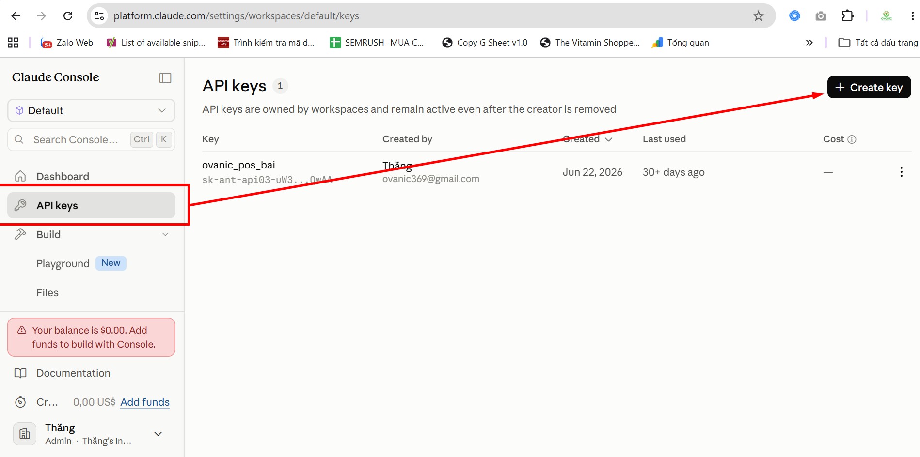
Task: Click the Add funds link
Action: pyautogui.click(x=145, y=402)
